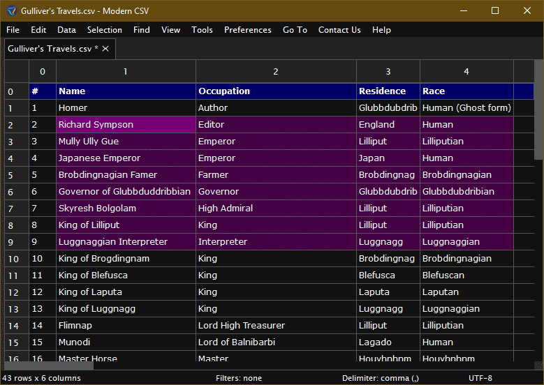Click the vertical scrollbar thumb
The image size is (544, 385).
click(538, 110)
